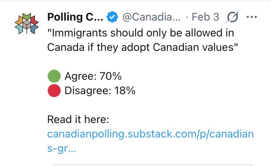The width and height of the screenshot is (271, 166).
Task: Click the blue verified checkmark badge
Action: click(x=113, y=17)
